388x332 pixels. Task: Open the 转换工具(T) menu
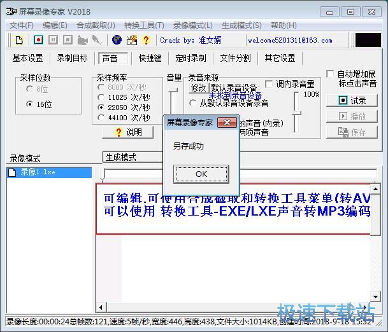[144, 25]
